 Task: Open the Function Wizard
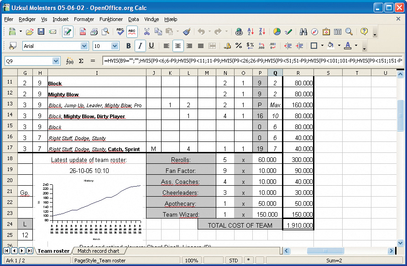click(x=70, y=61)
